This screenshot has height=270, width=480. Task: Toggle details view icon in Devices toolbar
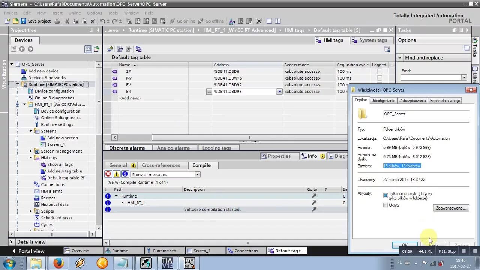(88, 49)
